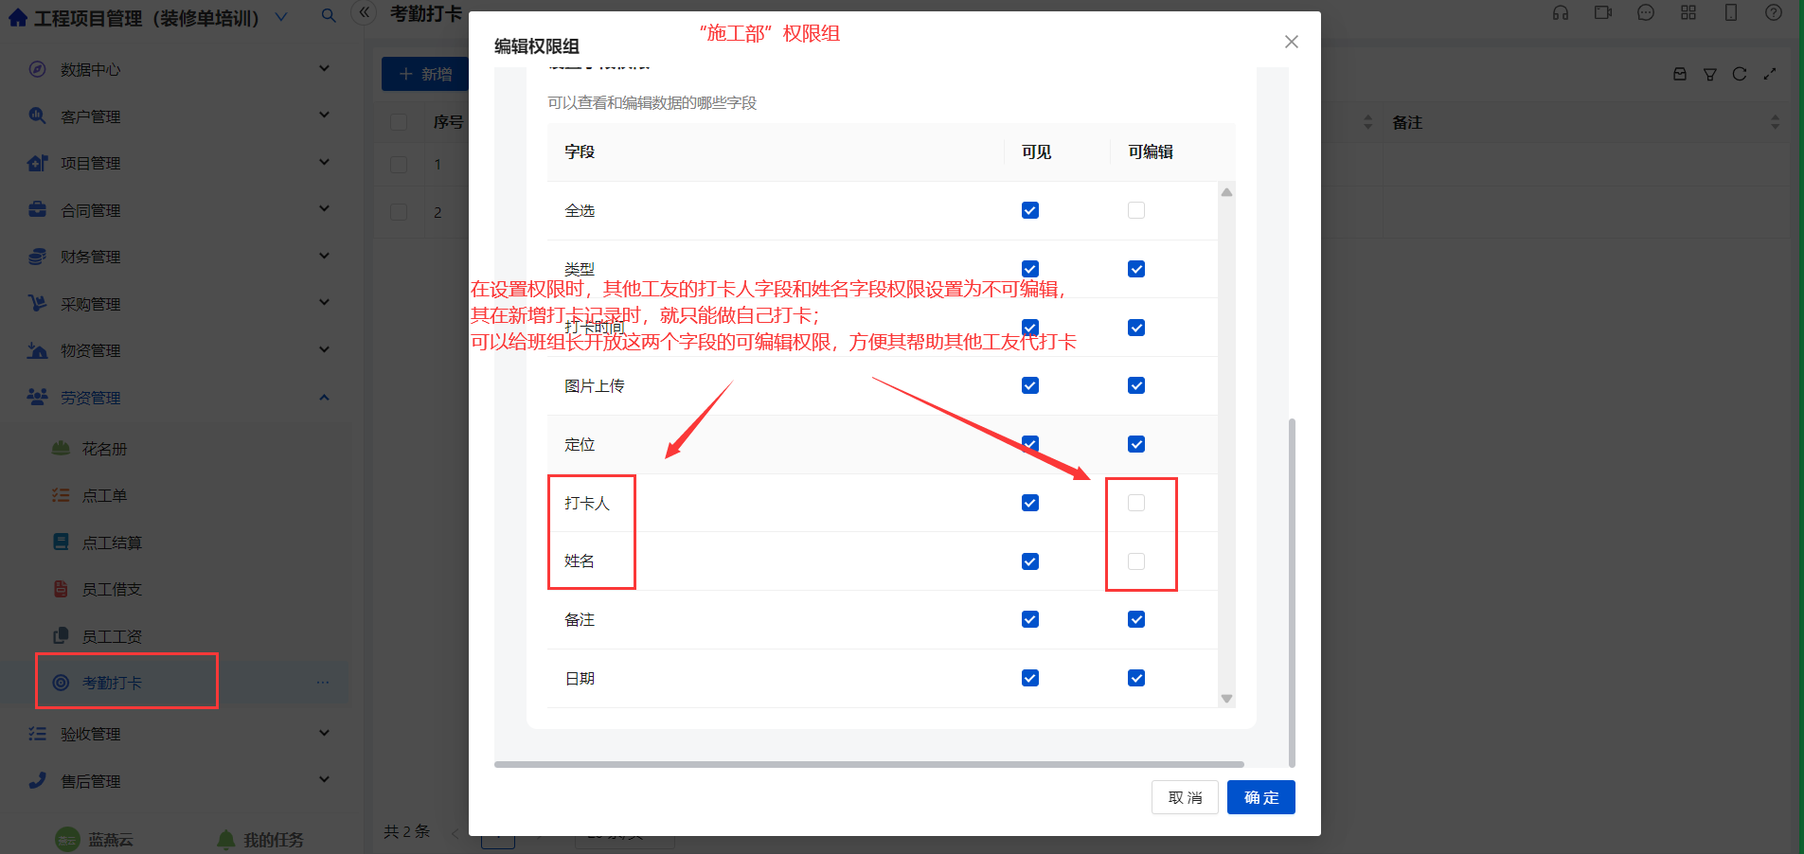Expand the 验收管理 menu chevron
1804x854 pixels.
coord(324,733)
